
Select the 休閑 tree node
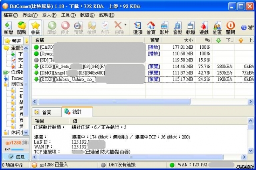click(x=13, y=132)
